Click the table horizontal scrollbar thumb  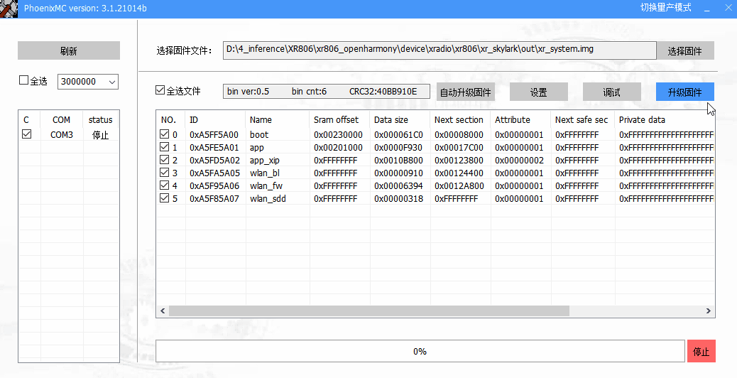(369, 310)
